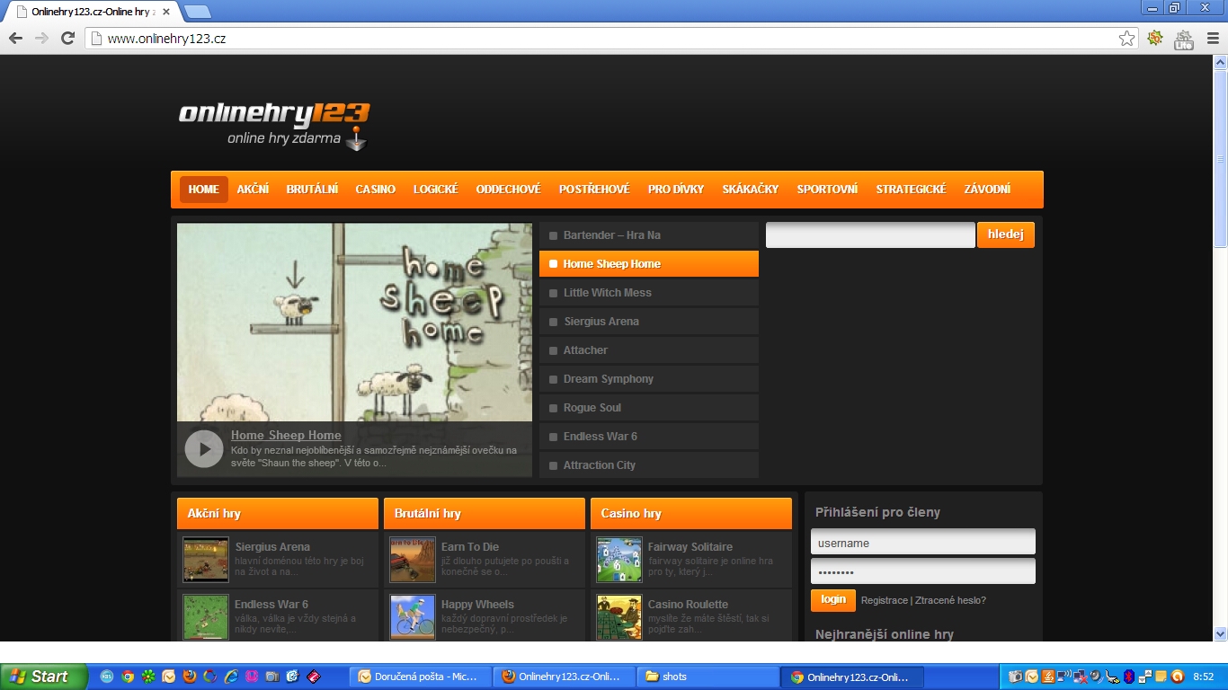
Task: Open the Endless War 6 game thumbnail
Action: point(206,617)
